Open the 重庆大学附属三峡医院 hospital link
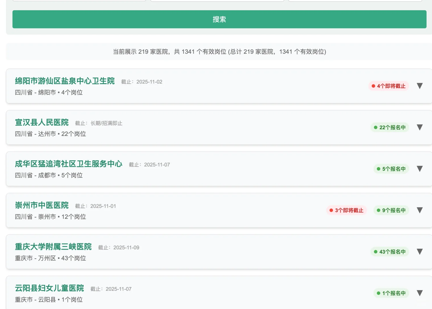The height and width of the screenshot is (309, 432). coord(53,247)
